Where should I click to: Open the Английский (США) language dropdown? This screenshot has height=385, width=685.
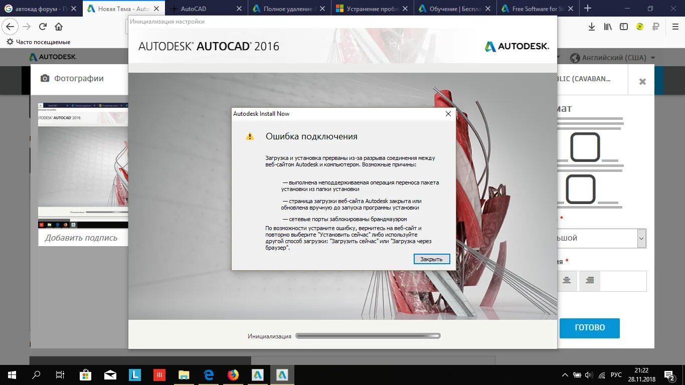point(612,58)
